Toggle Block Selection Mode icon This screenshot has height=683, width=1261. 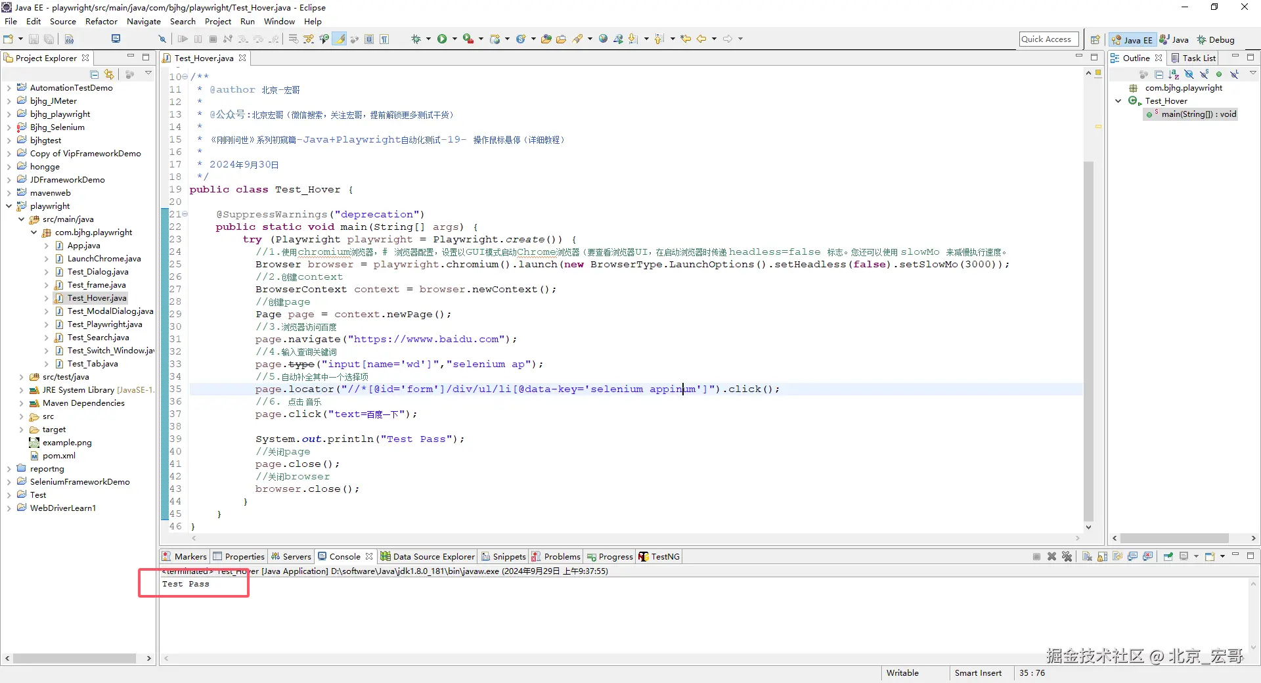[x=369, y=39]
